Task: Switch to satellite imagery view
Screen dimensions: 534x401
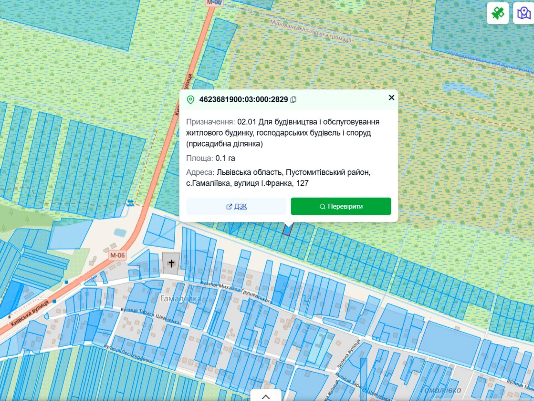Action: [x=498, y=13]
